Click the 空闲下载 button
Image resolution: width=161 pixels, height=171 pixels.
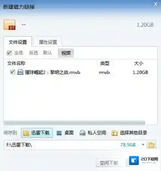(109, 163)
